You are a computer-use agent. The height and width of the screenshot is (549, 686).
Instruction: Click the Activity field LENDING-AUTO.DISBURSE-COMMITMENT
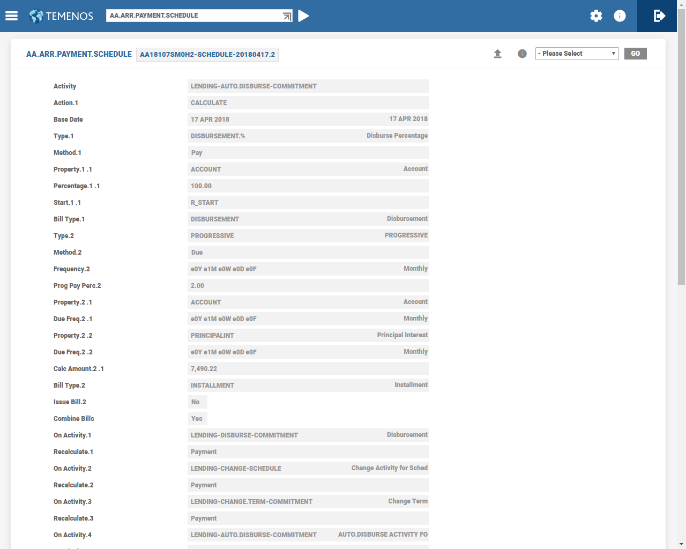308,86
